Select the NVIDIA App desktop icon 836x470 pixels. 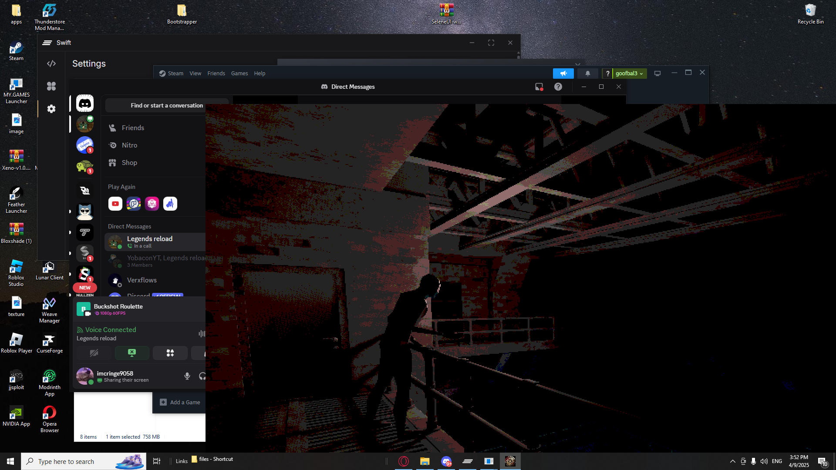[17, 416]
